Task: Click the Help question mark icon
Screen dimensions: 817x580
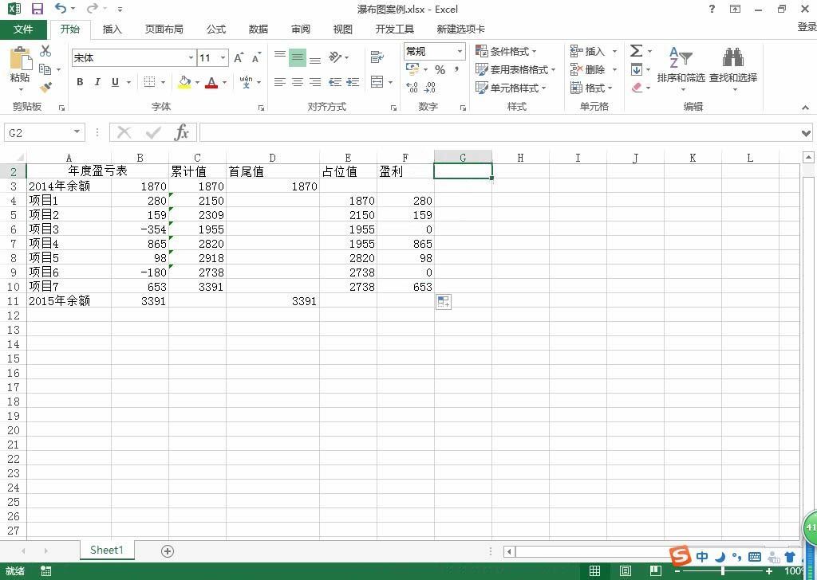Action: point(712,9)
